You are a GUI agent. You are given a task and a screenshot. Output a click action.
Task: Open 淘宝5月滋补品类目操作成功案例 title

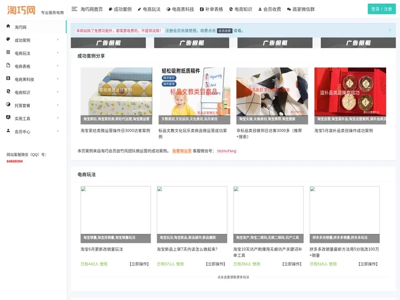[x=343, y=131]
